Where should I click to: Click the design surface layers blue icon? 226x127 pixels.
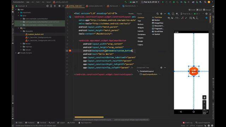click(x=169, y=14)
